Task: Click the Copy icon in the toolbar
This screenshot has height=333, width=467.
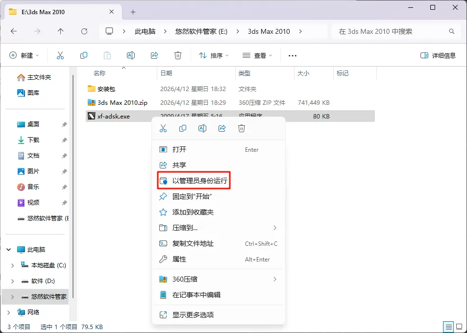Action: click(x=84, y=55)
